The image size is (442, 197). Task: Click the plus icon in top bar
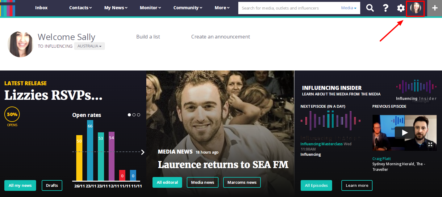point(435,8)
